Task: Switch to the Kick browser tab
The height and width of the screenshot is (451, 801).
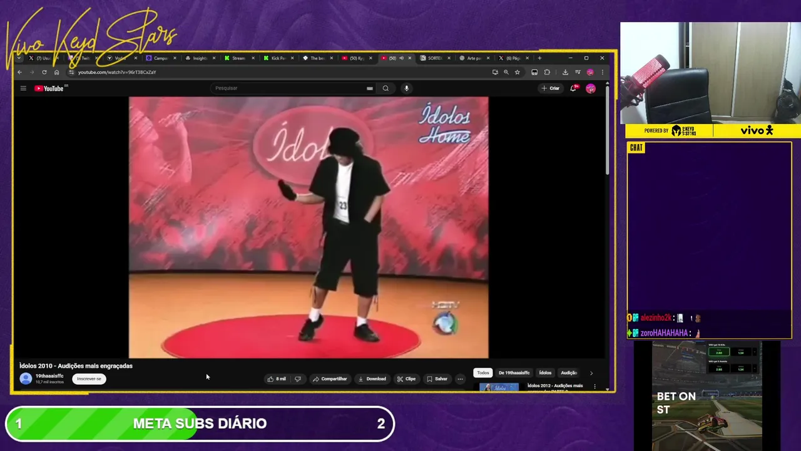Action: (x=278, y=58)
